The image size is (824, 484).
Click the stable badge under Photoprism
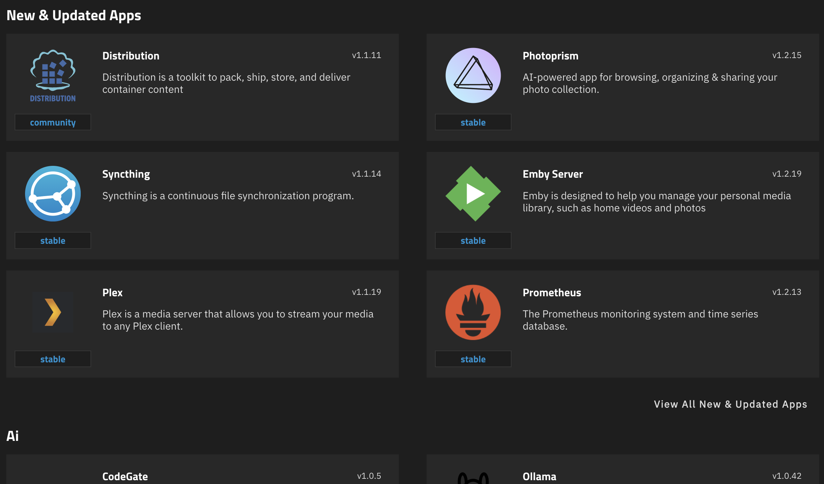(x=473, y=122)
